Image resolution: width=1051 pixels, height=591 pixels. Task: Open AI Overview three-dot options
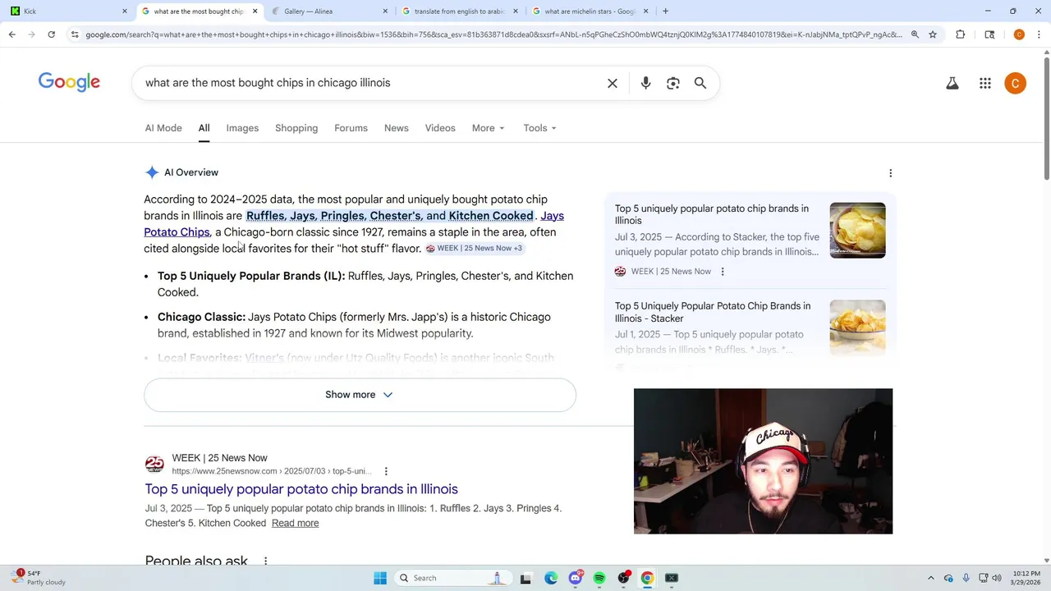point(890,173)
